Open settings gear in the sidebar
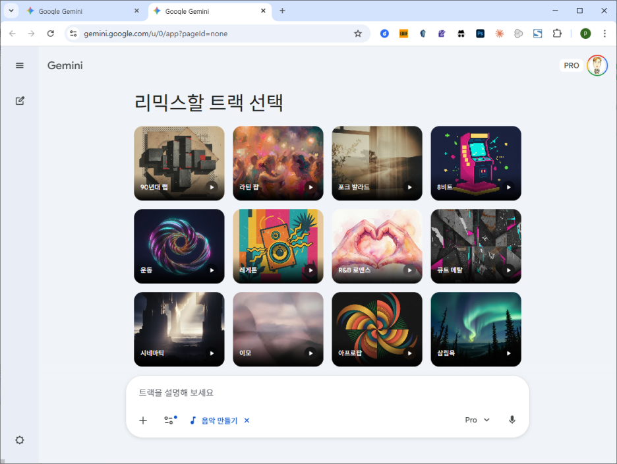 [x=20, y=440]
